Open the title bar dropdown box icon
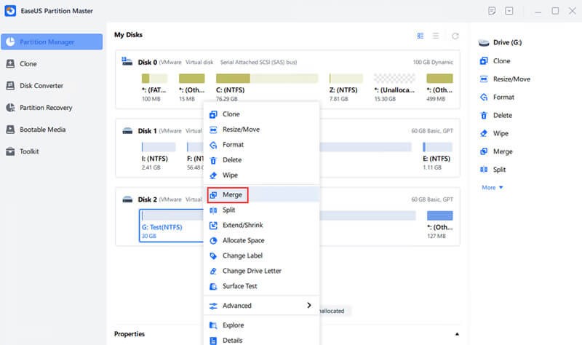582x345 pixels. point(509,11)
